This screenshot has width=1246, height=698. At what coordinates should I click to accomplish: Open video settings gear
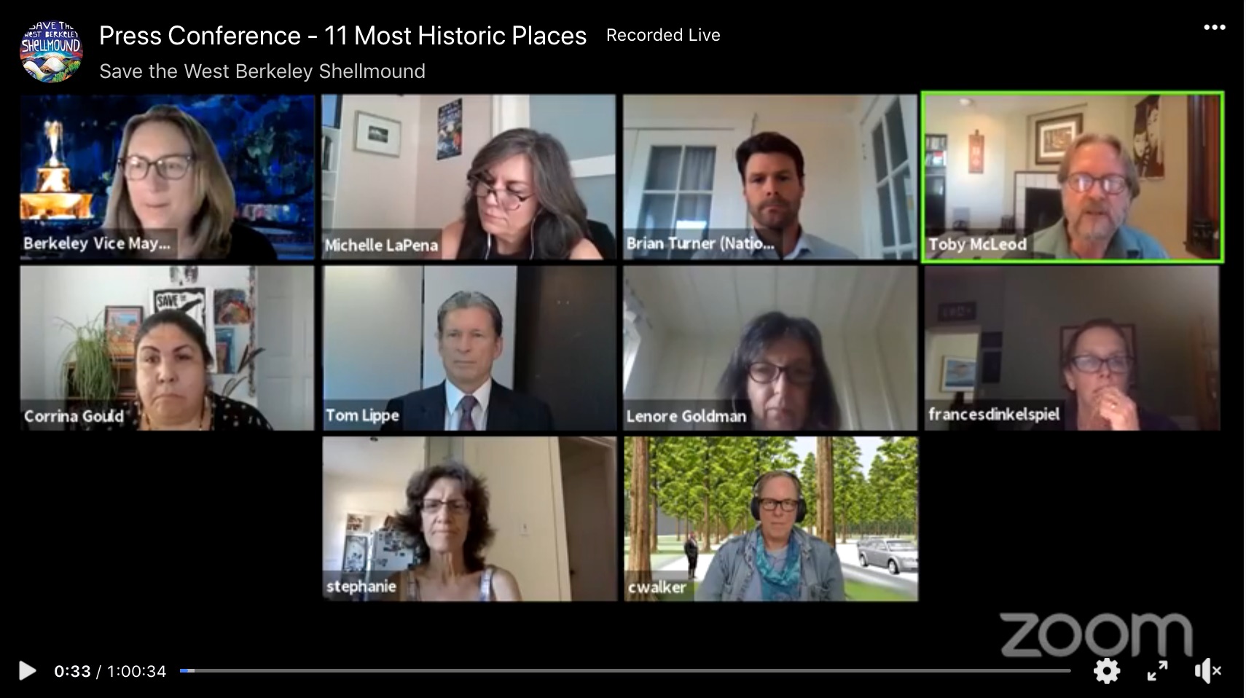coord(1106,670)
